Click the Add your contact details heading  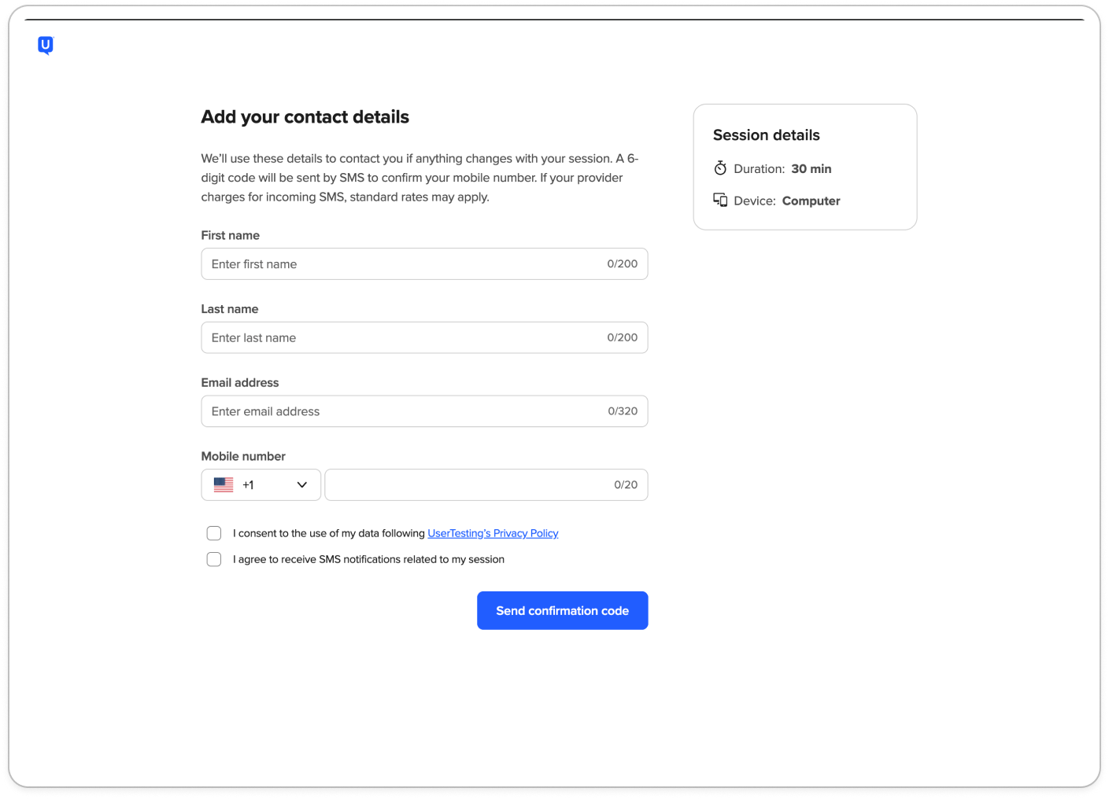305,117
